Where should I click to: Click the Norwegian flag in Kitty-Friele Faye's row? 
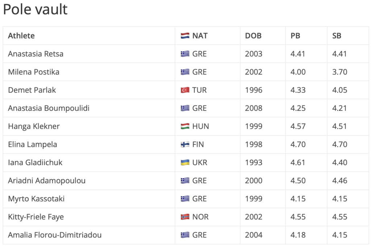tap(185, 217)
